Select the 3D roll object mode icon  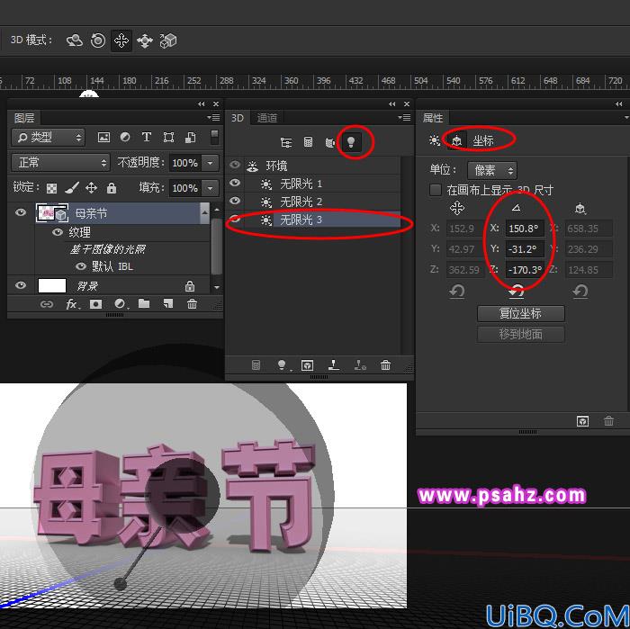pos(97,40)
